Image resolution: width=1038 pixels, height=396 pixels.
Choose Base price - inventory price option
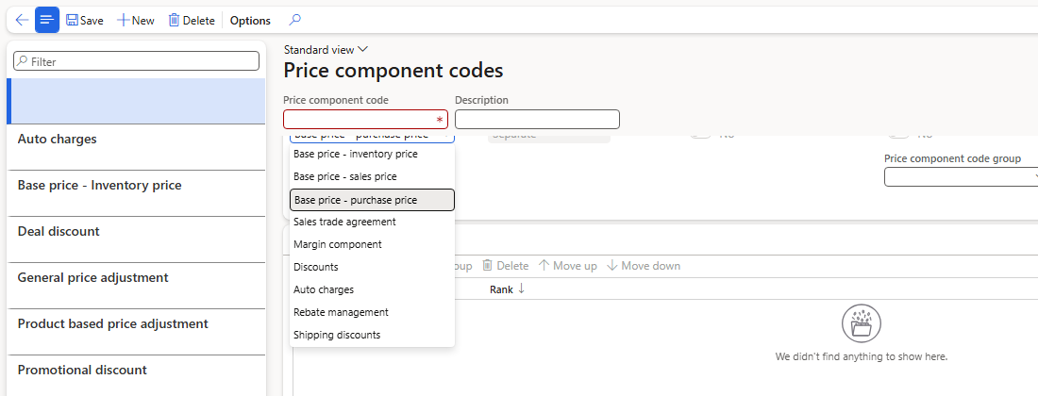coord(372,154)
